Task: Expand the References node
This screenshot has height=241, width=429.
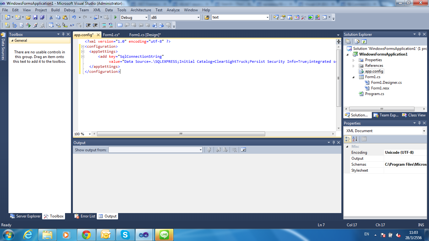Action: [x=353, y=66]
